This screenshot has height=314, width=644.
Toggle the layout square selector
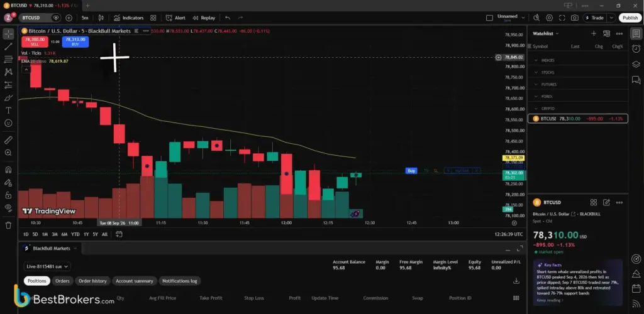[x=489, y=18]
